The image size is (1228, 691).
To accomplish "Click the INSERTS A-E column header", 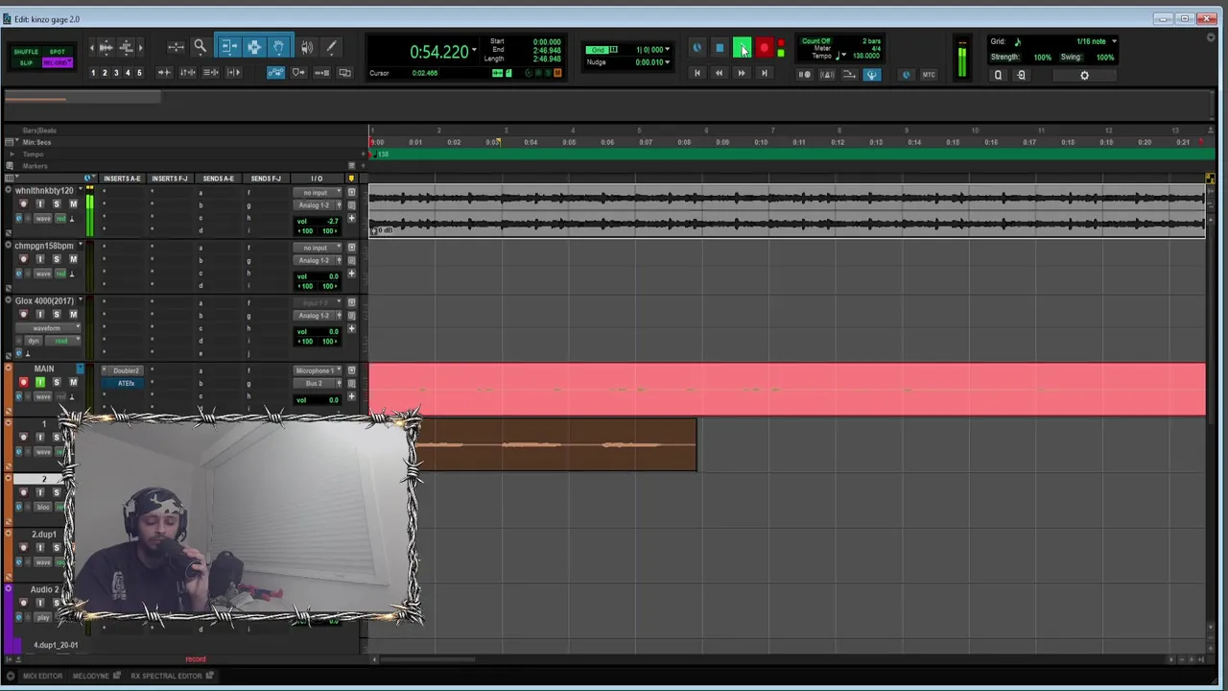I will [122, 179].
